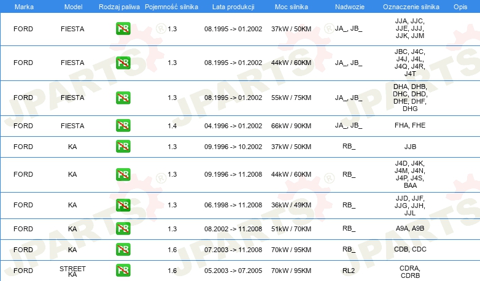Click the Lata produkcji column header

click(x=233, y=7)
